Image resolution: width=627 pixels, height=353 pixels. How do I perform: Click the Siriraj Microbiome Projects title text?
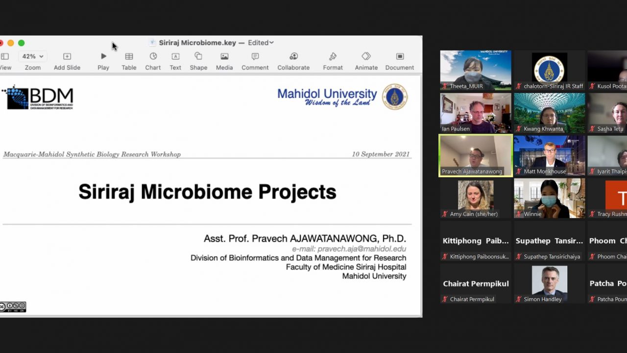coord(207,192)
